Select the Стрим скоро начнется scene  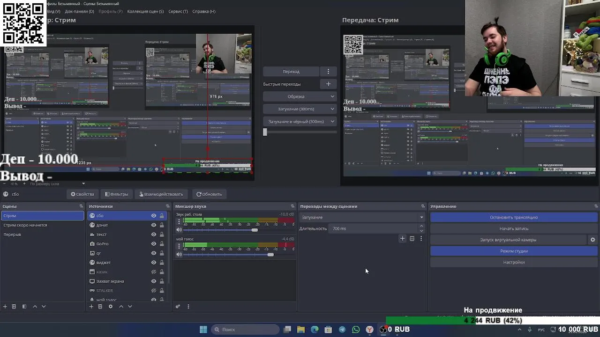42,225
